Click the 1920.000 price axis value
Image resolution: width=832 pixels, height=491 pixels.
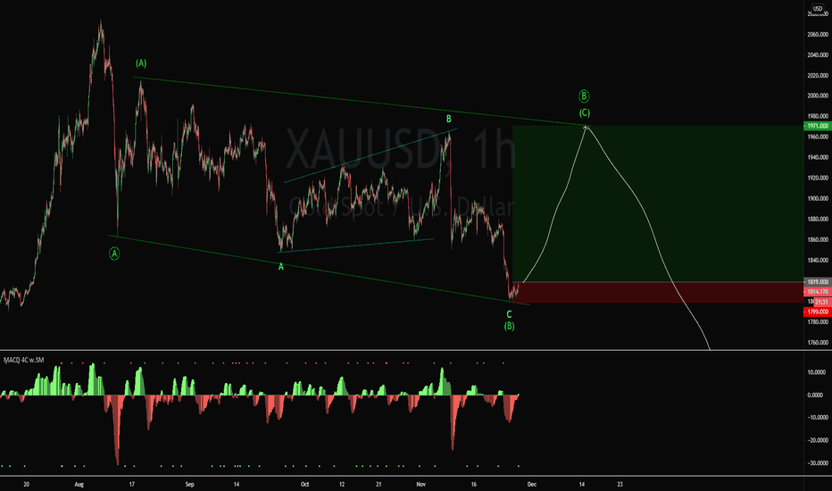(818, 179)
